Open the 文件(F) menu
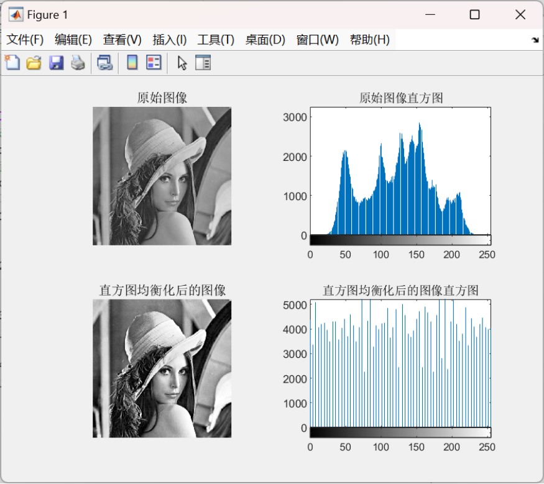The width and height of the screenshot is (544, 484). point(25,40)
